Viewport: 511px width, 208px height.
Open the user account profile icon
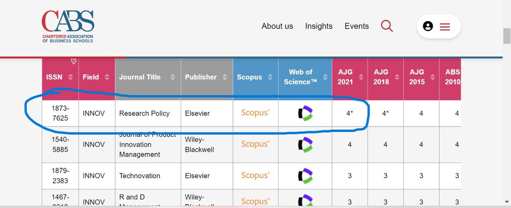(428, 26)
